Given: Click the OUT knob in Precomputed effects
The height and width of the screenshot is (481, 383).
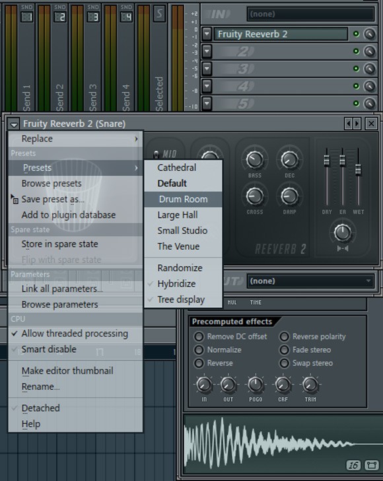Looking at the screenshot, I should click(228, 385).
